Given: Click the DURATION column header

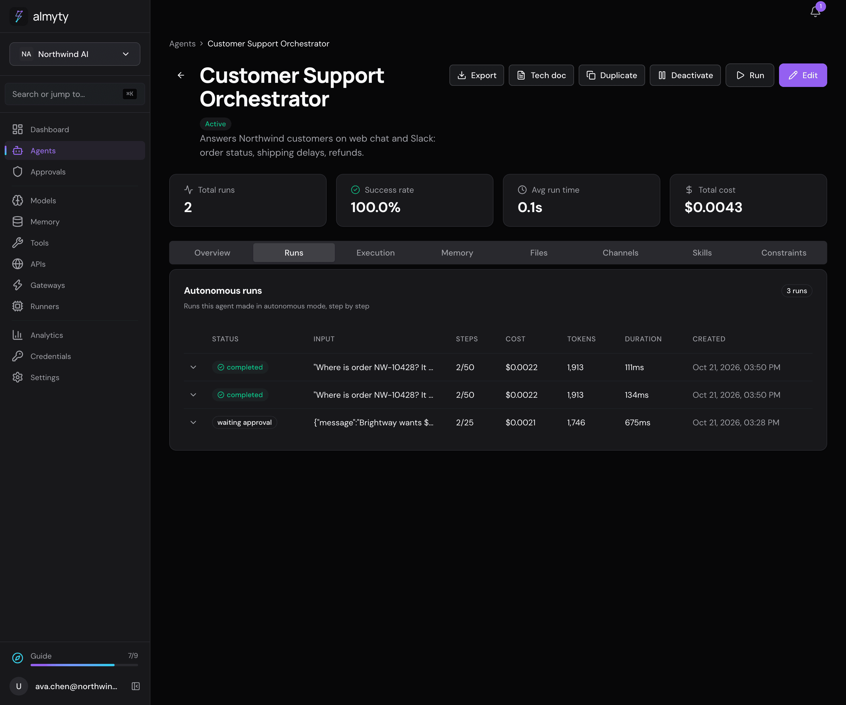Looking at the screenshot, I should (x=643, y=339).
